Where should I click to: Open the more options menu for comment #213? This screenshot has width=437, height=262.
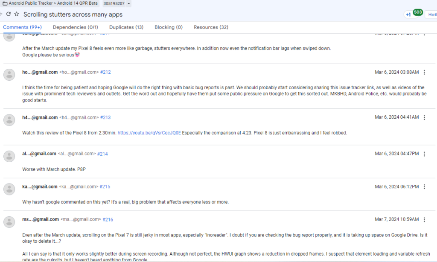425,118
